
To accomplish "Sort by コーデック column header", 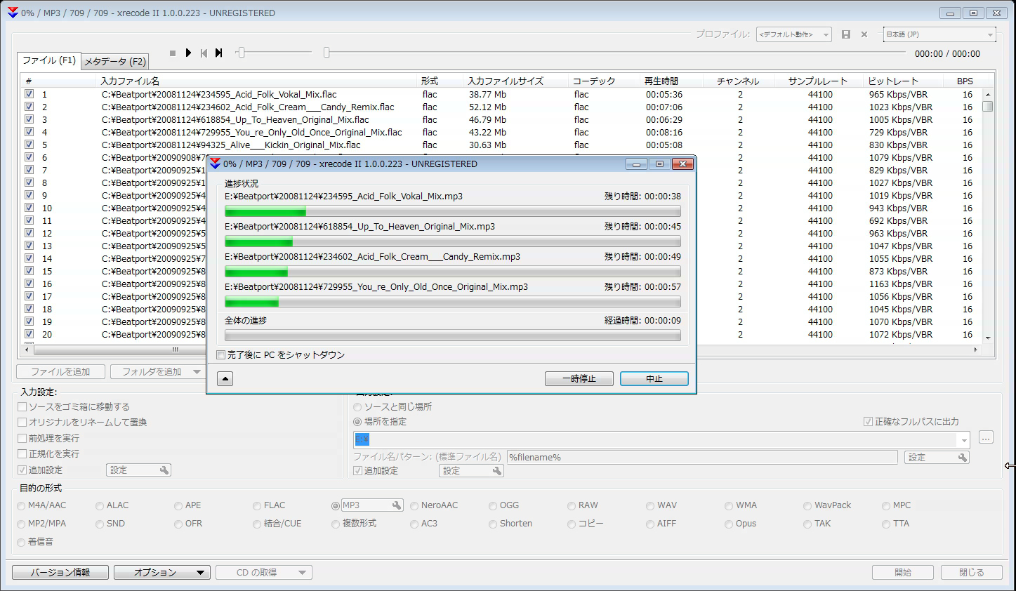I will [604, 81].
